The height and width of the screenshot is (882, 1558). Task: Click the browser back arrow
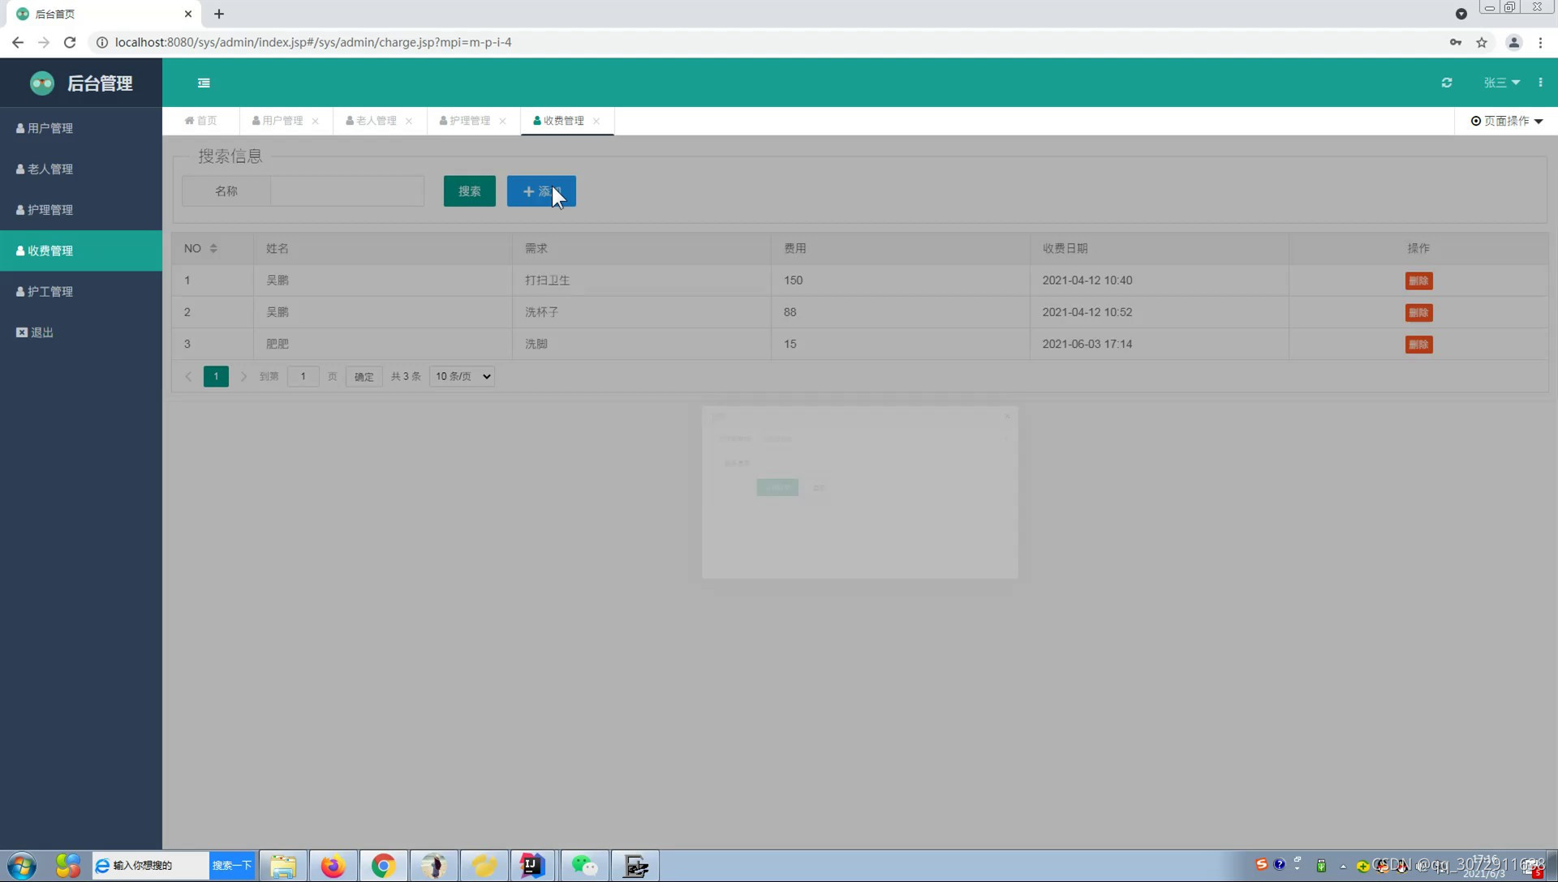click(17, 42)
